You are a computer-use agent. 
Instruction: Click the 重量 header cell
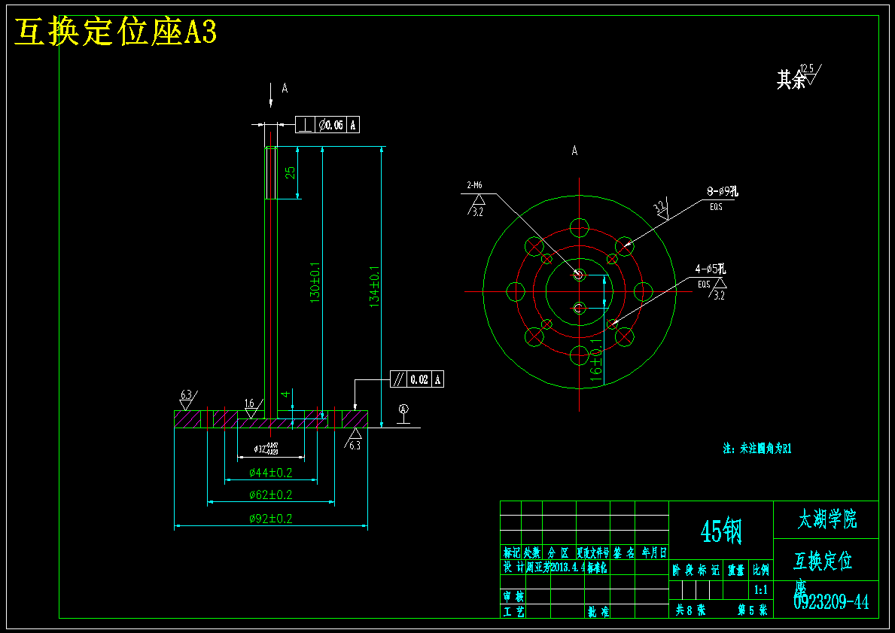pyautogui.click(x=735, y=571)
